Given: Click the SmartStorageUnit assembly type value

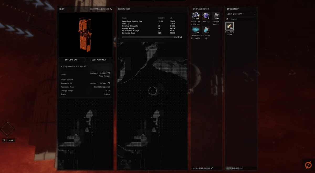Looking at the screenshot, I should pos(102,87).
